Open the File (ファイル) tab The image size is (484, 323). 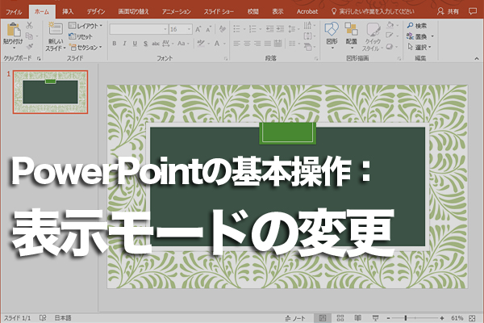pos(14,12)
